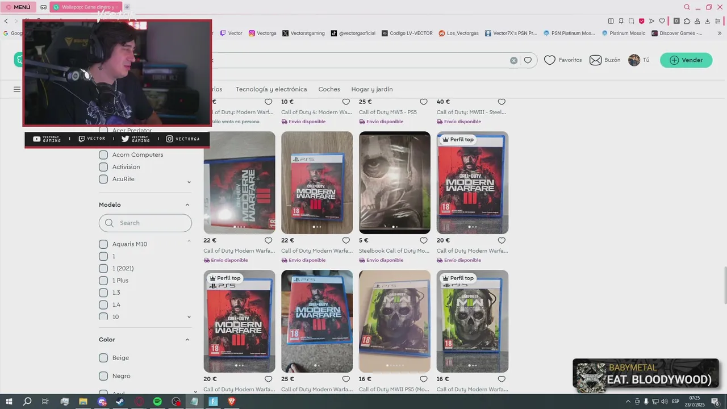Open the taskbar clock showing 07:25

(694, 402)
